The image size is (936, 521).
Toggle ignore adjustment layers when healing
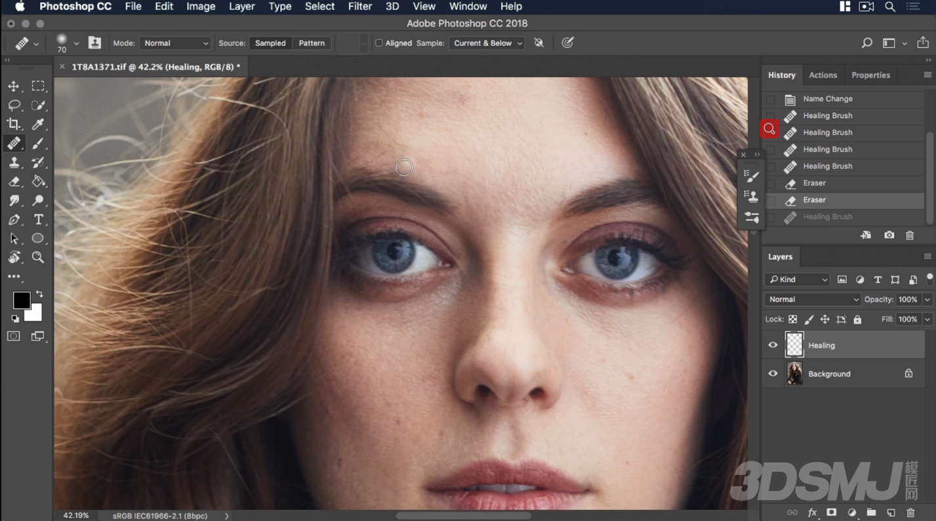pos(539,43)
